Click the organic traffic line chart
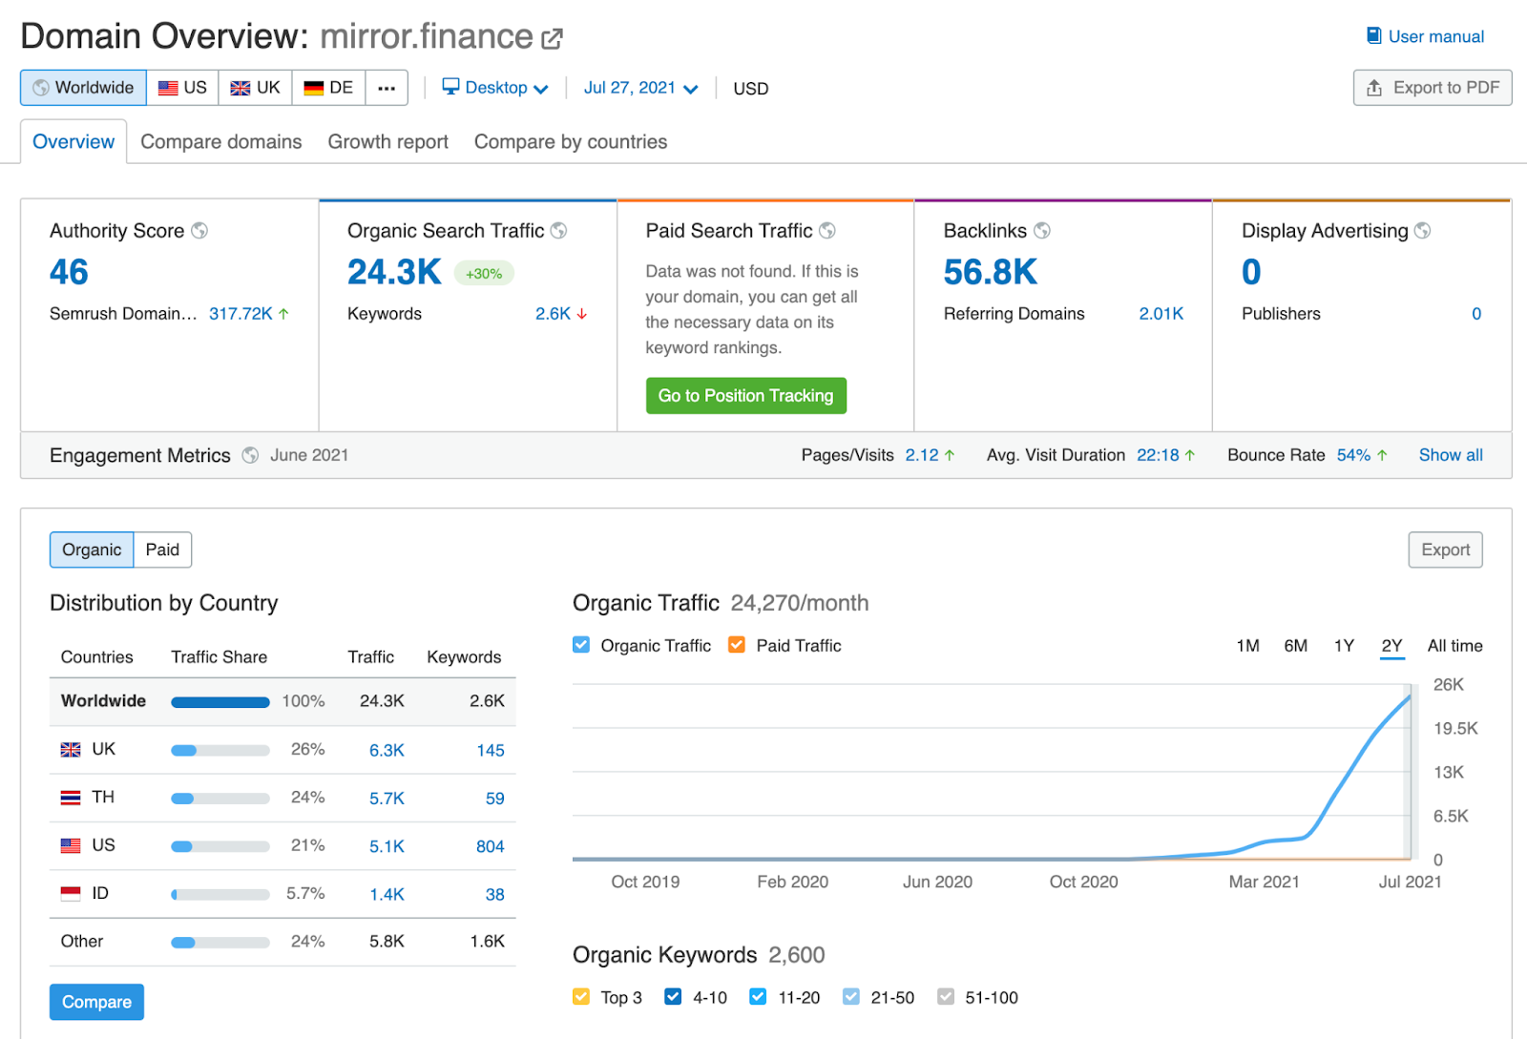Screen dimensions: 1527x1039 click(993, 772)
